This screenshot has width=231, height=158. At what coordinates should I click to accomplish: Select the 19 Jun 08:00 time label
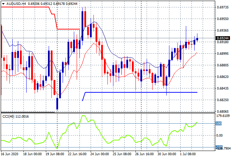55,154
